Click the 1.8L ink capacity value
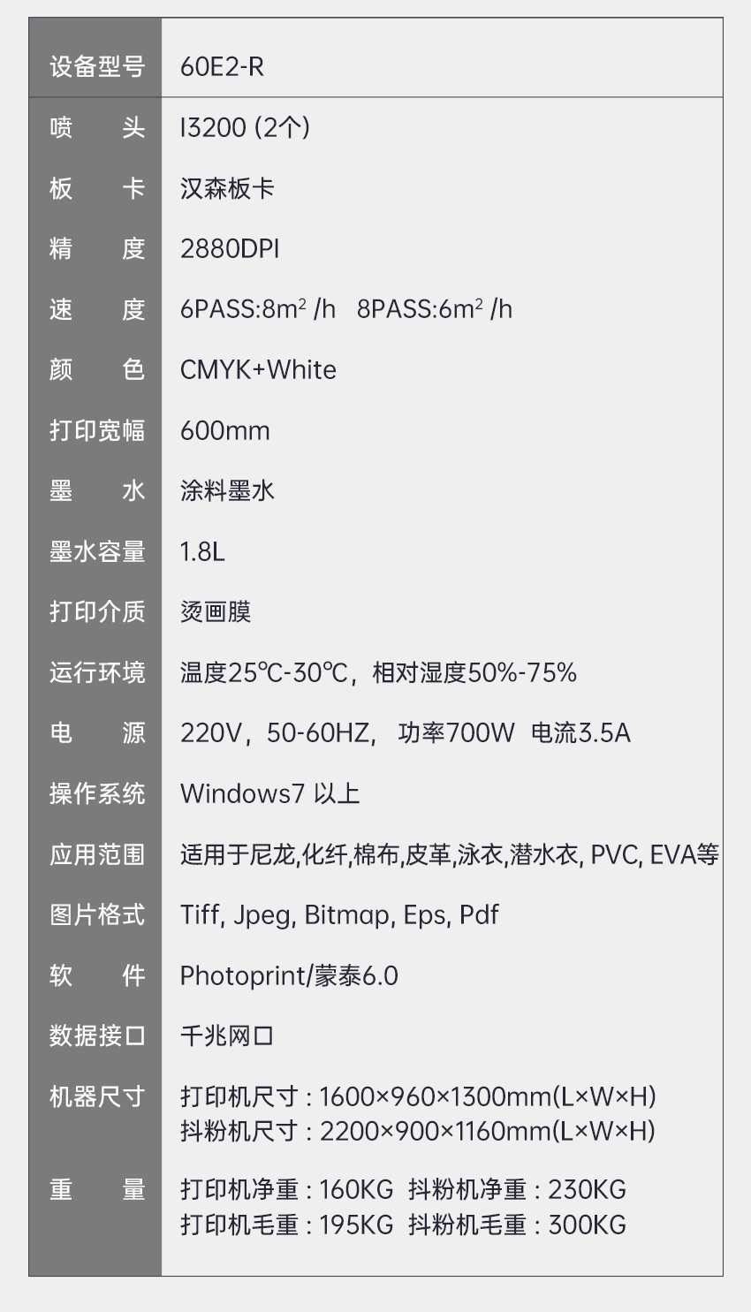 click(202, 552)
